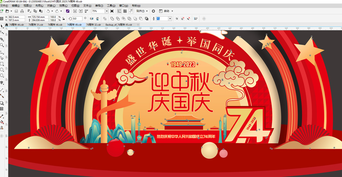Mirror selected objects horizontally

[92, 19]
